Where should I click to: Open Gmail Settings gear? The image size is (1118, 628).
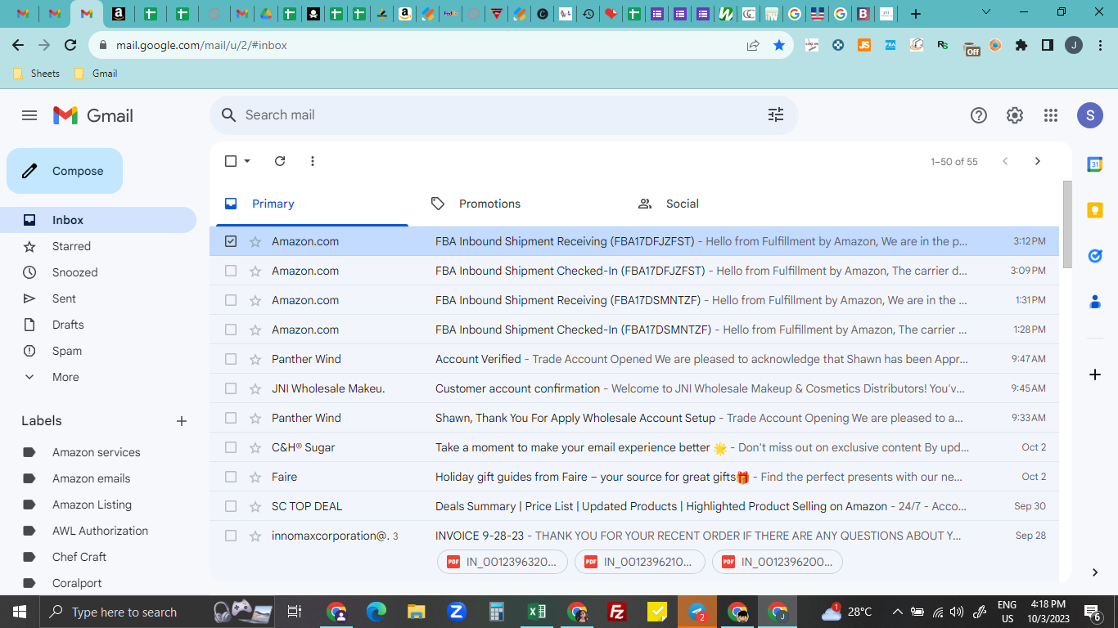[x=1015, y=115]
